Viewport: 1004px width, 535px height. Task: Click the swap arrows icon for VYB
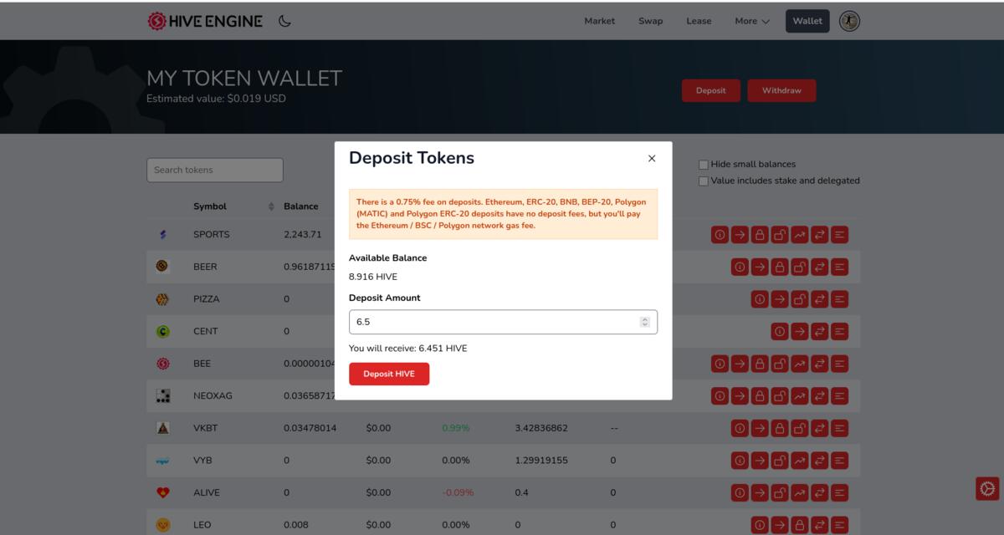820,461
